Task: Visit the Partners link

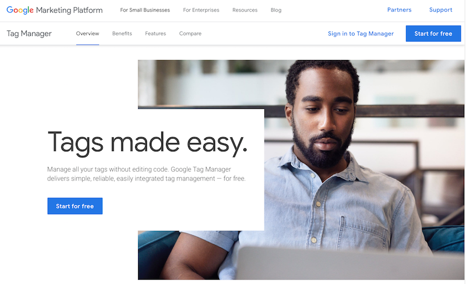Action: click(400, 10)
